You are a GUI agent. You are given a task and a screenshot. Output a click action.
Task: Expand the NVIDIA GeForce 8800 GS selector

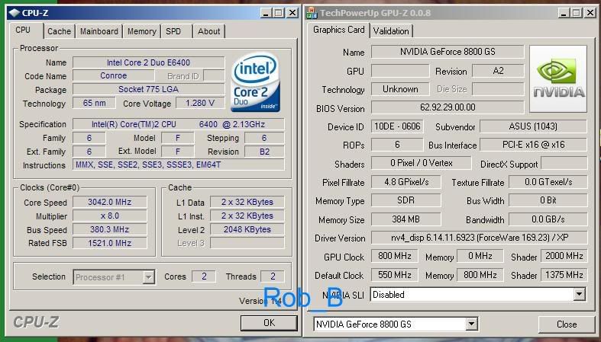coord(472,324)
